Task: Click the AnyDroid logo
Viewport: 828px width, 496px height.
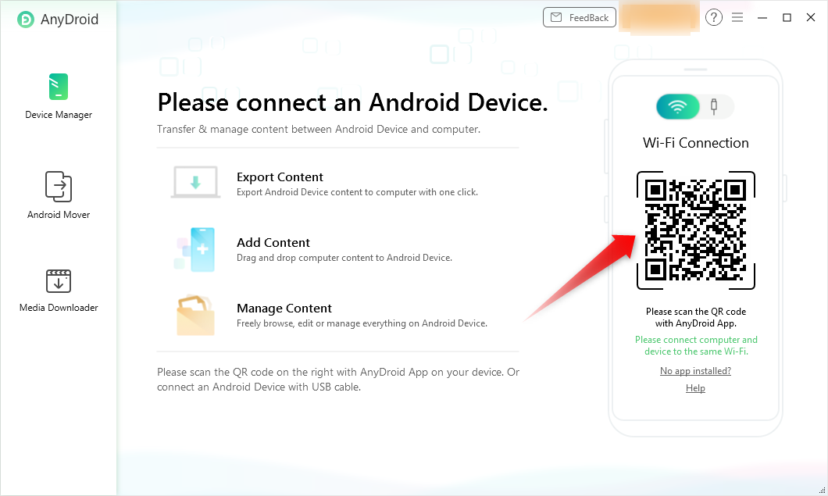Action: pyautogui.click(x=55, y=19)
